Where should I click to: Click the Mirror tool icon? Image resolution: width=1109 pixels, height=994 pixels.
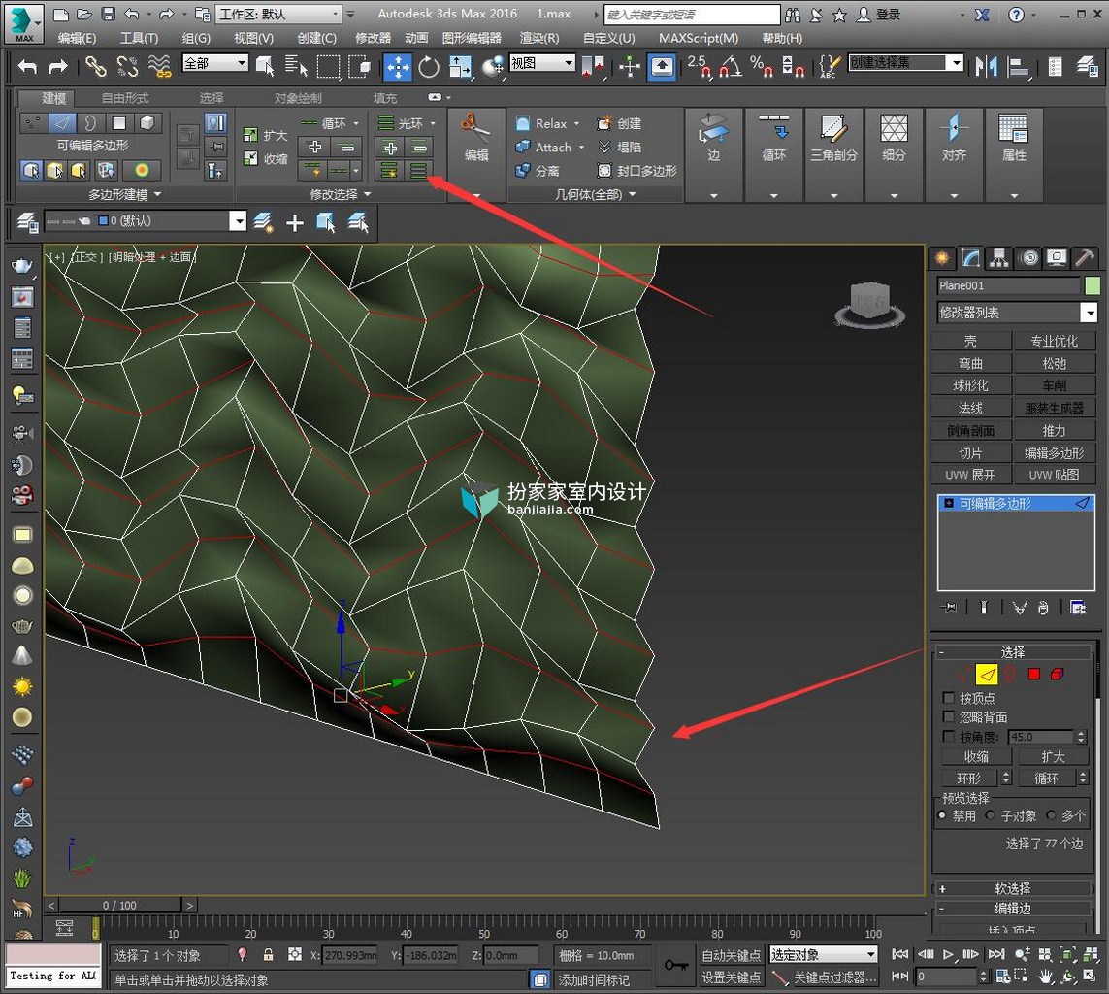click(986, 67)
